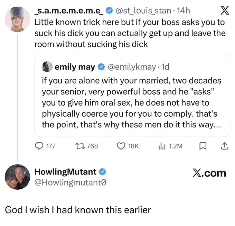Open HowlingMutant's profile picture
This screenshot has height=226, width=235.
pos(17,177)
